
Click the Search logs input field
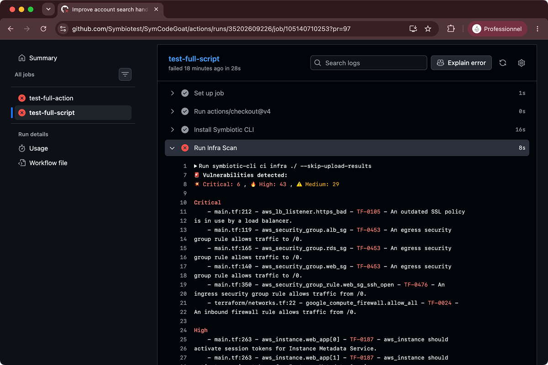[x=369, y=63]
